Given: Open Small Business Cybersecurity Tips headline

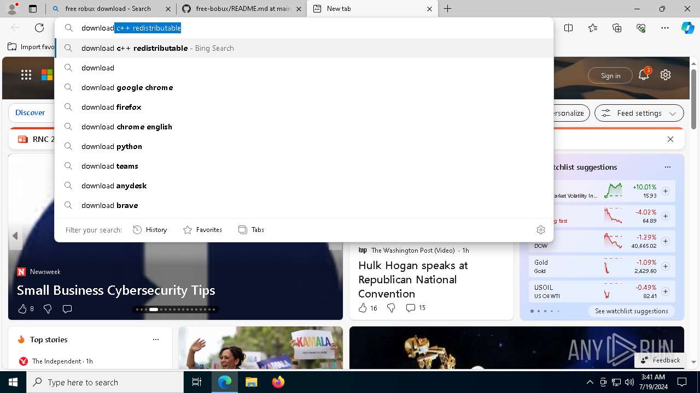Looking at the screenshot, I should (116, 290).
